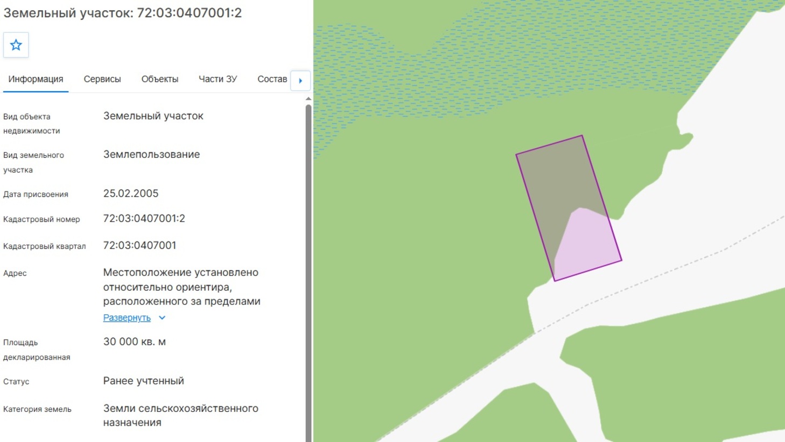
Task: Switch to the Сервисы tab
Action: point(102,79)
